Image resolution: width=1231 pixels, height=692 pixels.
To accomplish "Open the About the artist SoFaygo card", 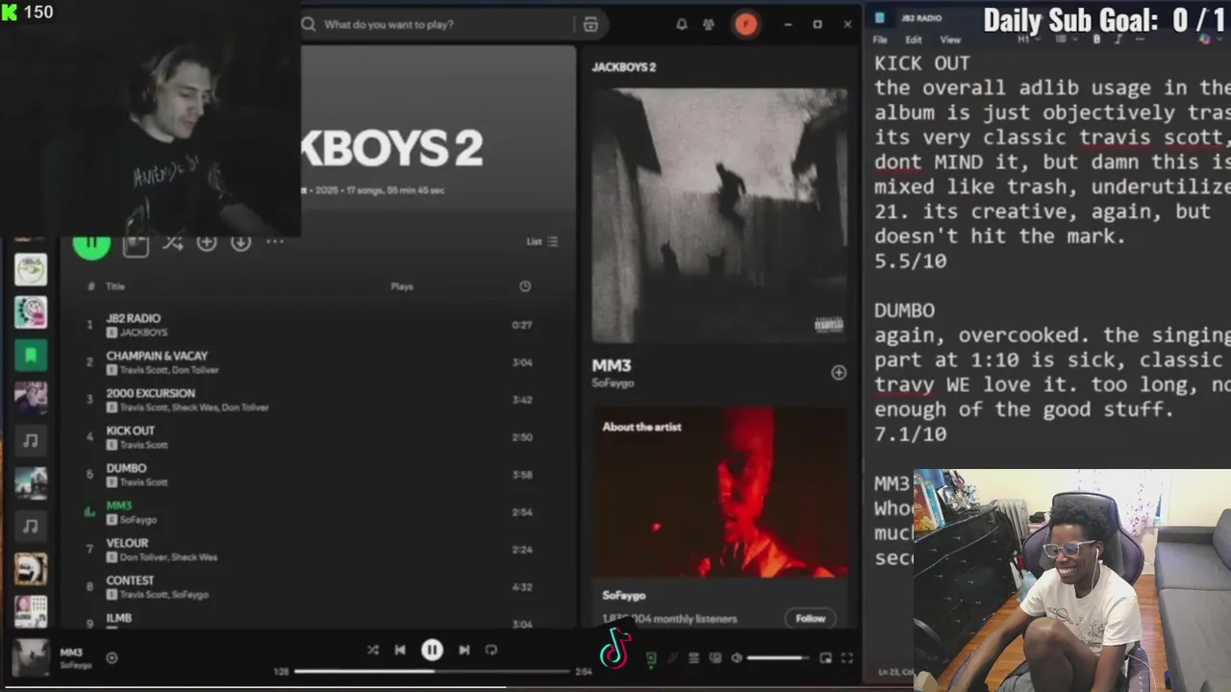I will (719, 517).
